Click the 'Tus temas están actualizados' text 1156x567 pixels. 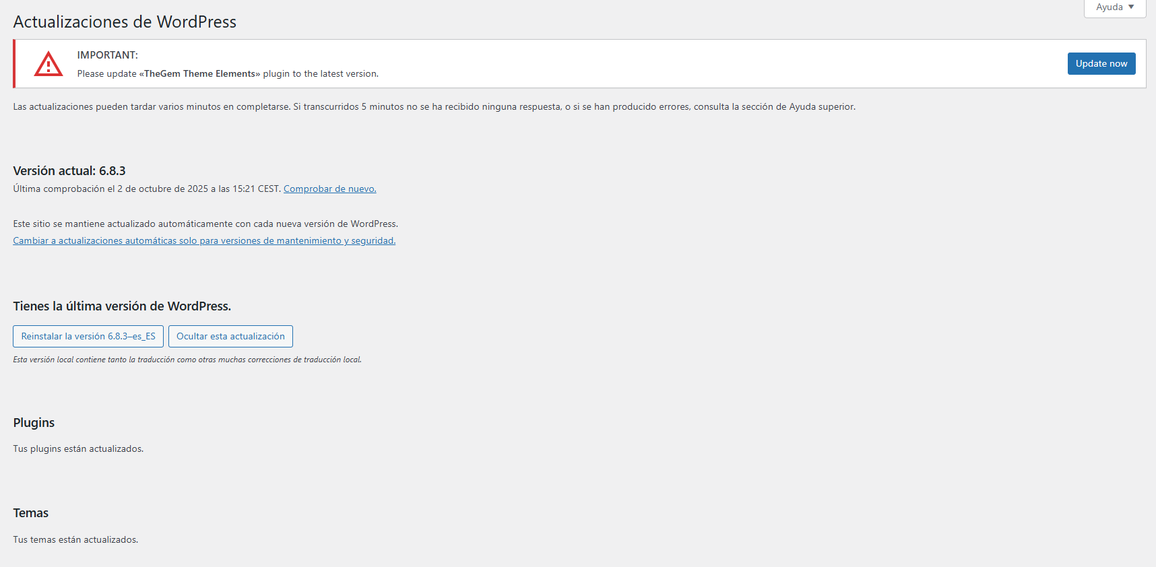[75, 539]
